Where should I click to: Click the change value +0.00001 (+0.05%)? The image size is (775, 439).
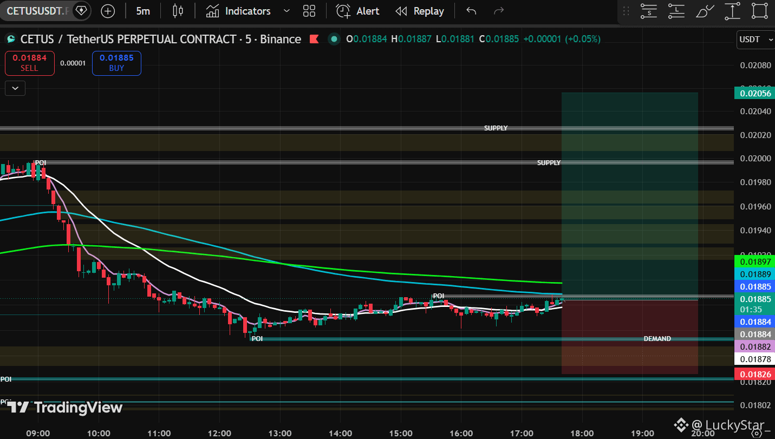pyautogui.click(x=562, y=39)
